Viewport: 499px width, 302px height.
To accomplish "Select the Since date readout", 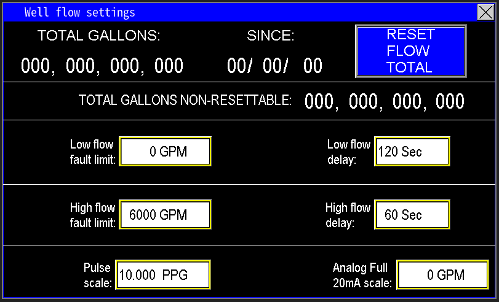I will coord(274,66).
